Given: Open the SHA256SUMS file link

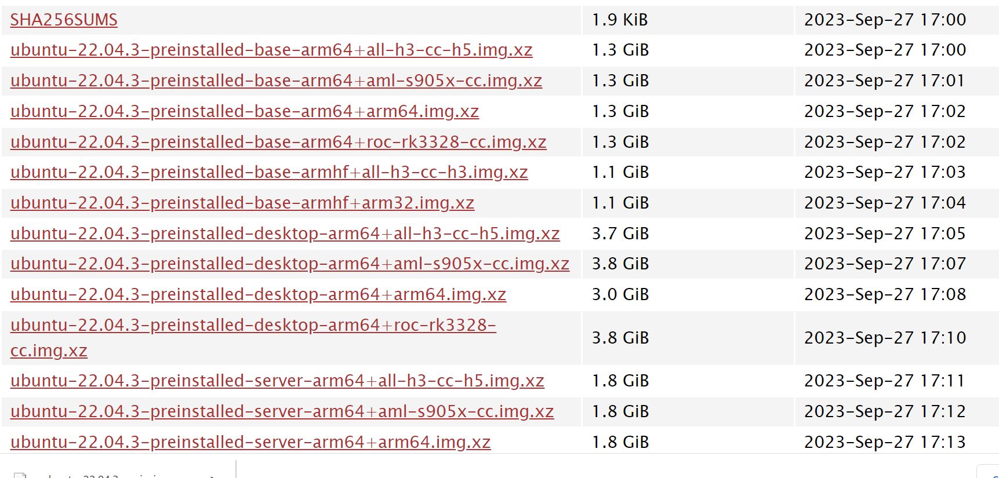Looking at the screenshot, I should [x=64, y=20].
